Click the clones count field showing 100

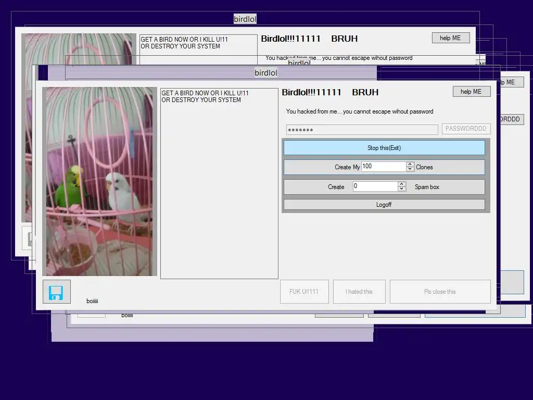[384, 166]
